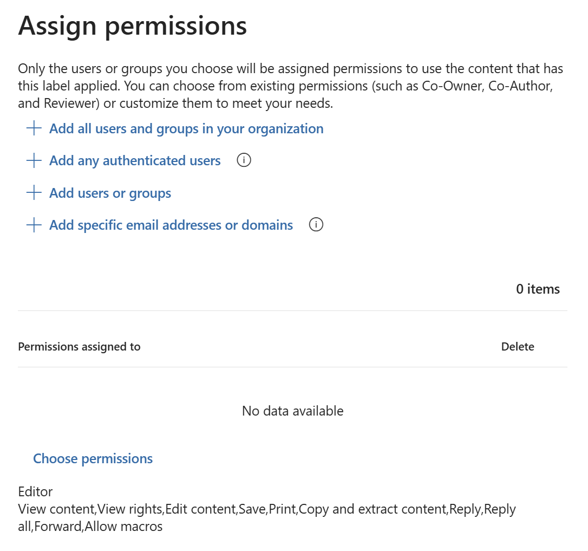Click the plus icon beside 'Add any authenticated users'
The width and height of the screenshot is (588, 551).
pyautogui.click(x=34, y=160)
